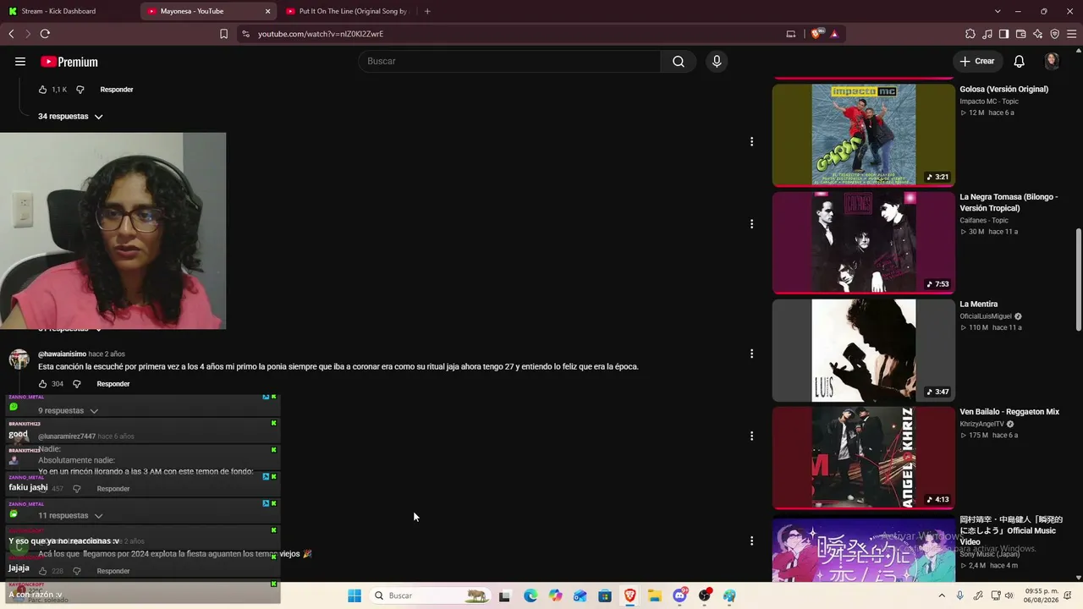
Task: Close the Mayonesa - YouTube tab
Action: pos(268,11)
